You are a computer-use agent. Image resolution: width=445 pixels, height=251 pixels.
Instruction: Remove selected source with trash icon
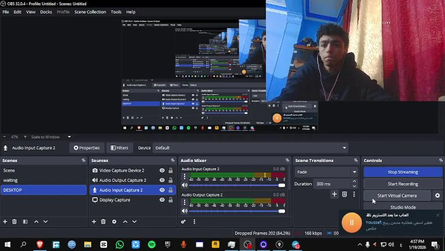tap(103, 222)
